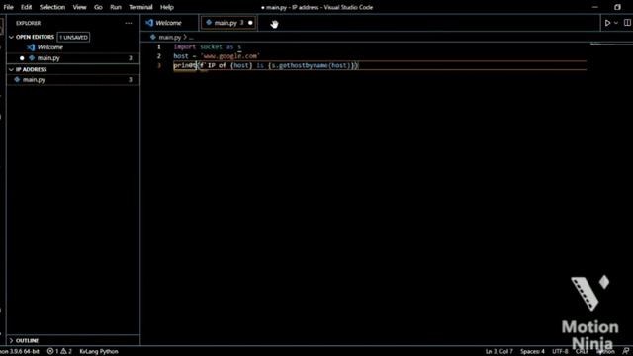633x356 pixels.
Task: Click the VS Code logo on Welcome tab
Action: tap(149, 23)
